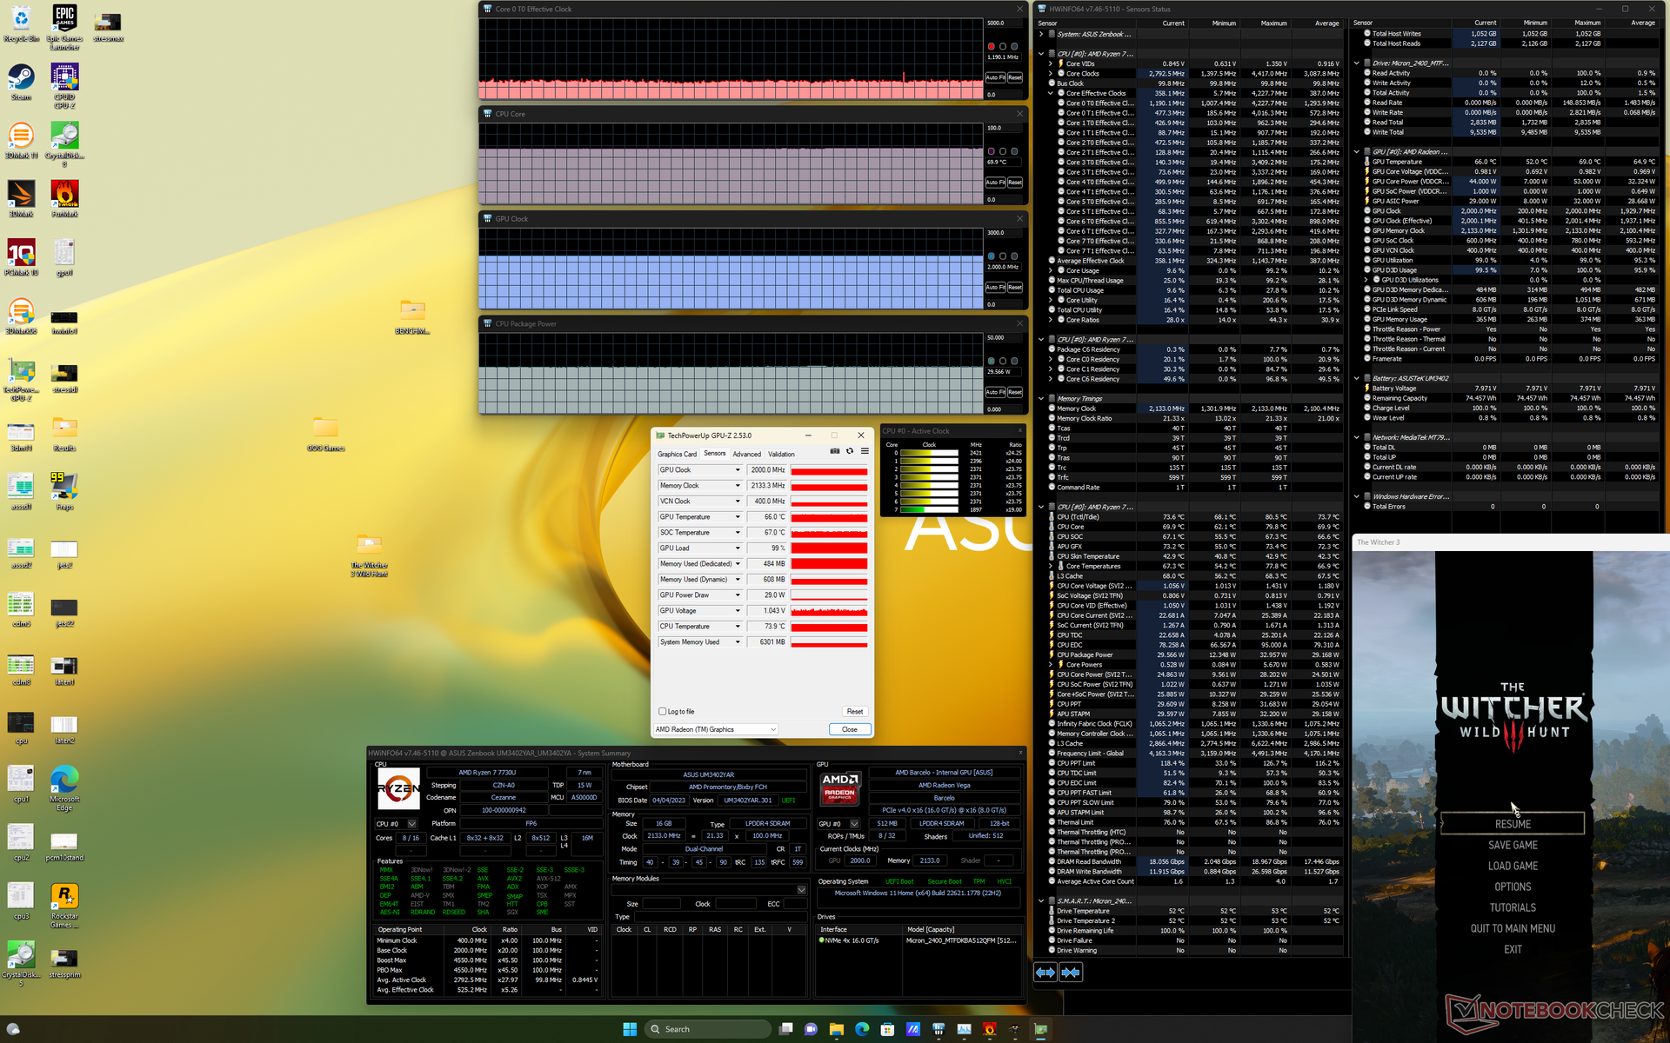
Task: Click Auto Fit in GPU Clock graph
Action: (995, 288)
